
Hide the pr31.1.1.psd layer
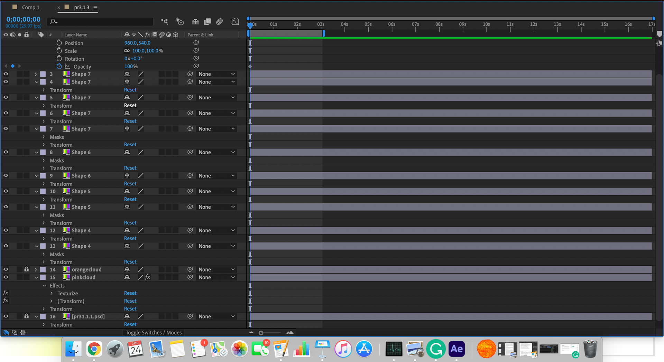[x=6, y=316]
